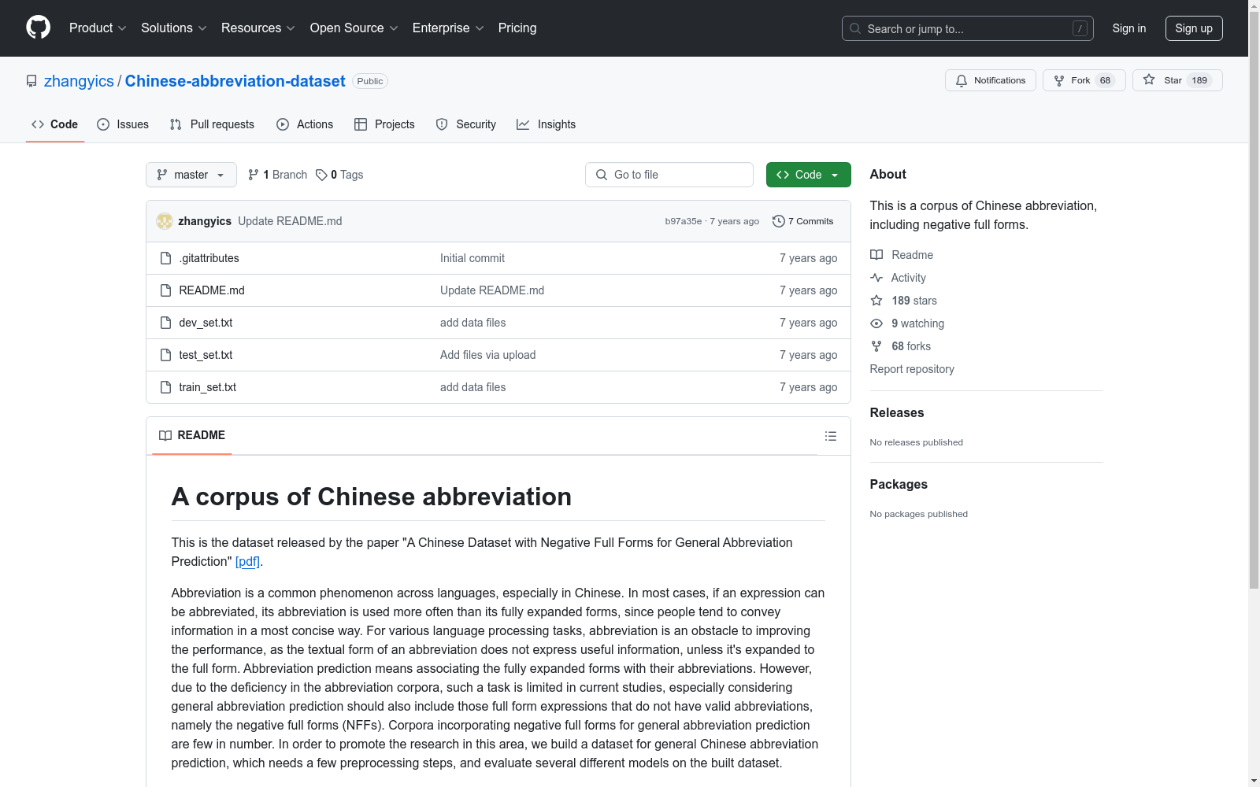Click Report repository link
Image resolution: width=1260 pixels, height=787 pixels.
[912, 369]
